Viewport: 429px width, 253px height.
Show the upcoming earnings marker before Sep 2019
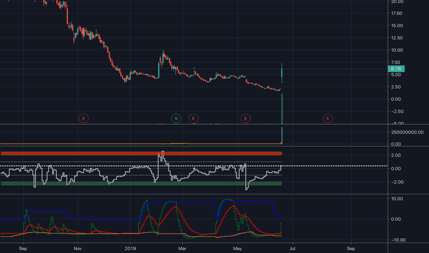click(328, 118)
